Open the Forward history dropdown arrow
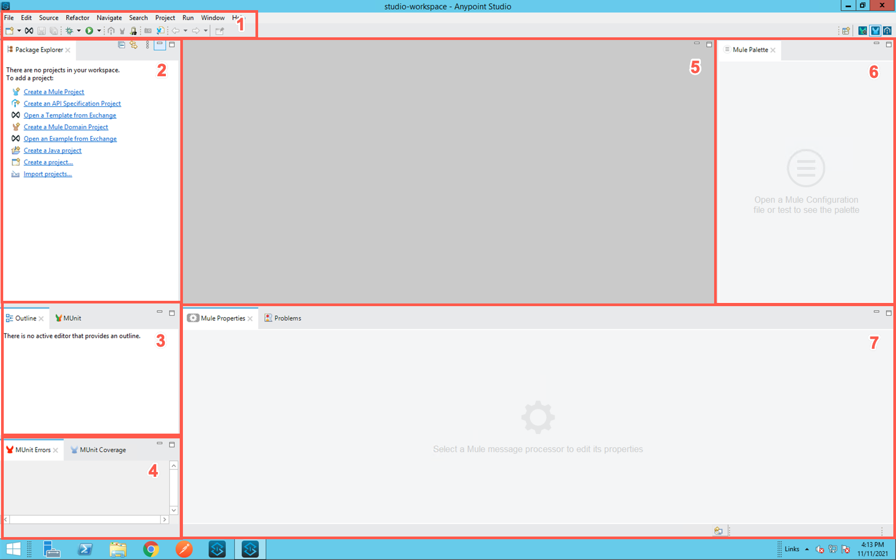The image size is (896, 560). 206,31
